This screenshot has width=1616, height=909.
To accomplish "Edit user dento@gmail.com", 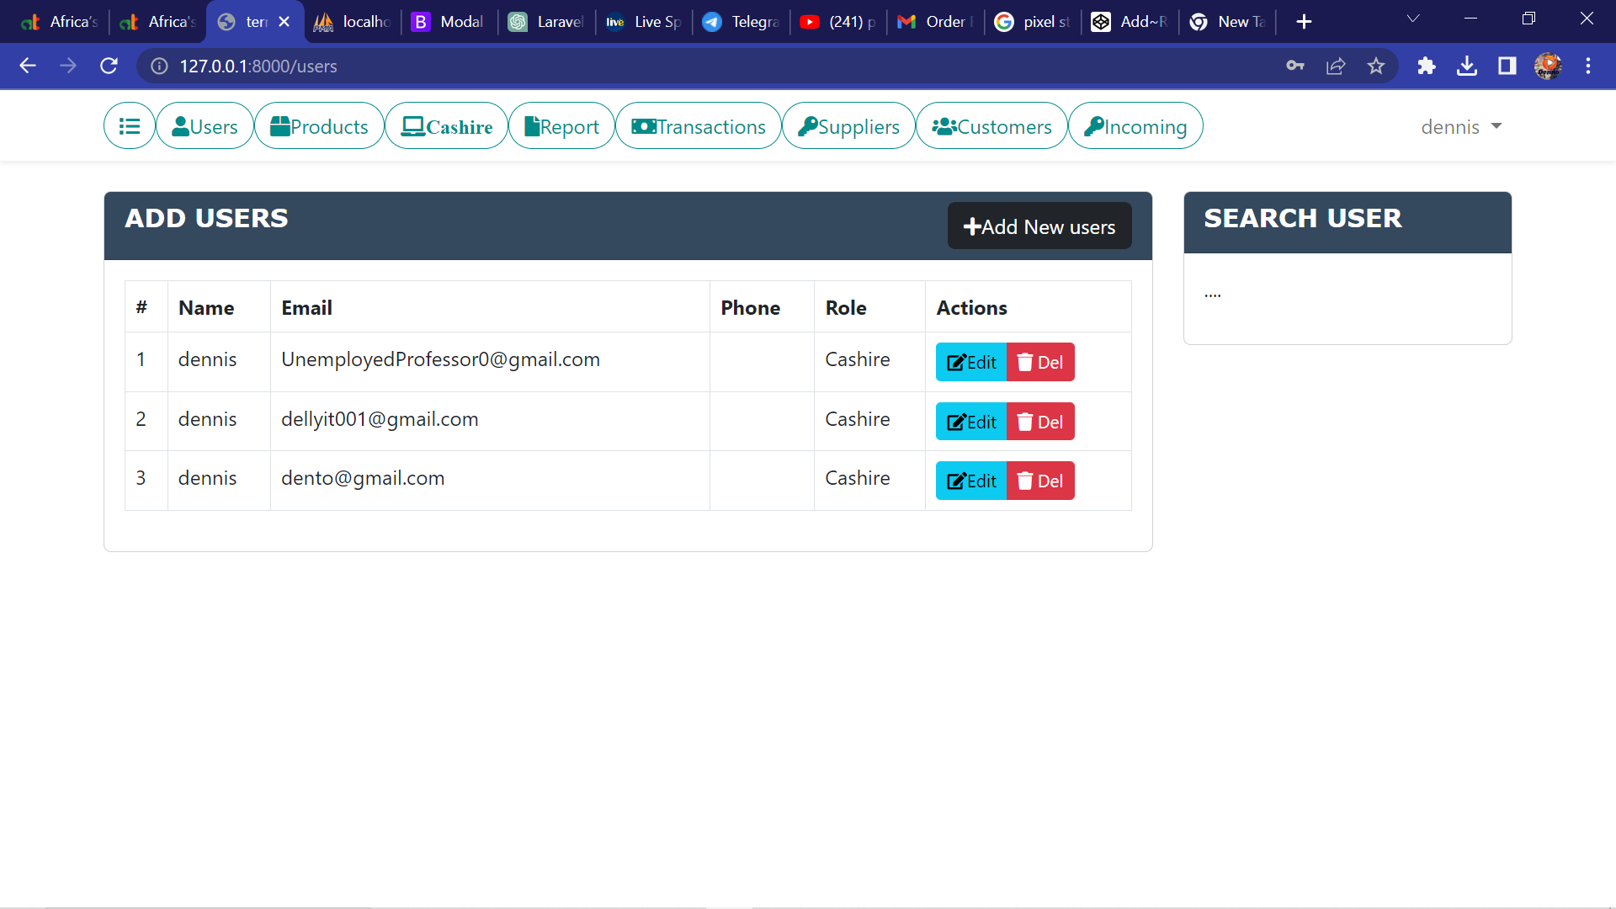I will (971, 481).
